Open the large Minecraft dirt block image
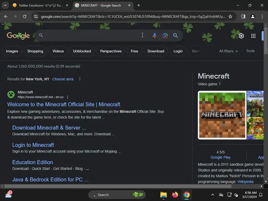The image size is (268, 201). (x=222, y=115)
